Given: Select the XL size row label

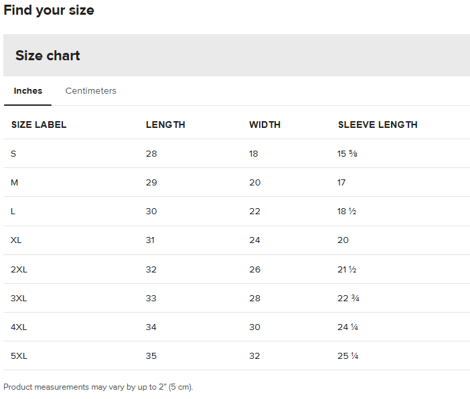Looking at the screenshot, I should coord(16,240).
